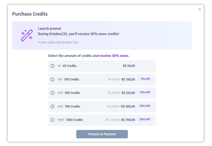This screenshot has width=212, height=146.
Task: Click the 'receive 30% more' purple text
Action: coord(114,56)
